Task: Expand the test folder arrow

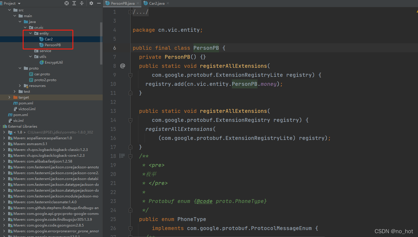Action: click(x=15, y=92)
